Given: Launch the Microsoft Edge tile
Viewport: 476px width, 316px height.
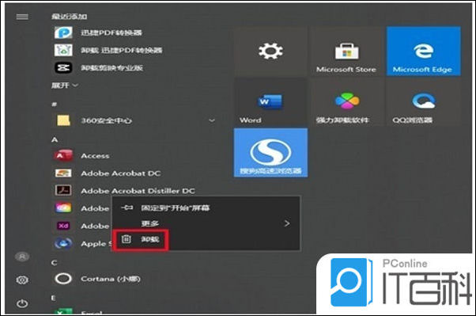Looking at the screenshot, I should pos(423,51).
